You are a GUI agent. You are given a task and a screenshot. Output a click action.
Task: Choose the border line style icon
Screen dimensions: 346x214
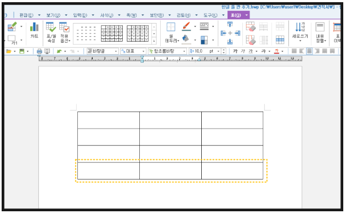[x=204, y=26]
